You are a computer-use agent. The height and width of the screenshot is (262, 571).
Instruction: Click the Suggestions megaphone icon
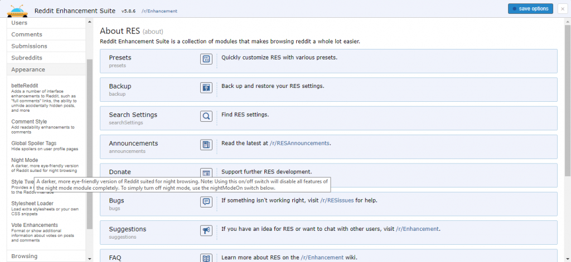pos(206,230)
